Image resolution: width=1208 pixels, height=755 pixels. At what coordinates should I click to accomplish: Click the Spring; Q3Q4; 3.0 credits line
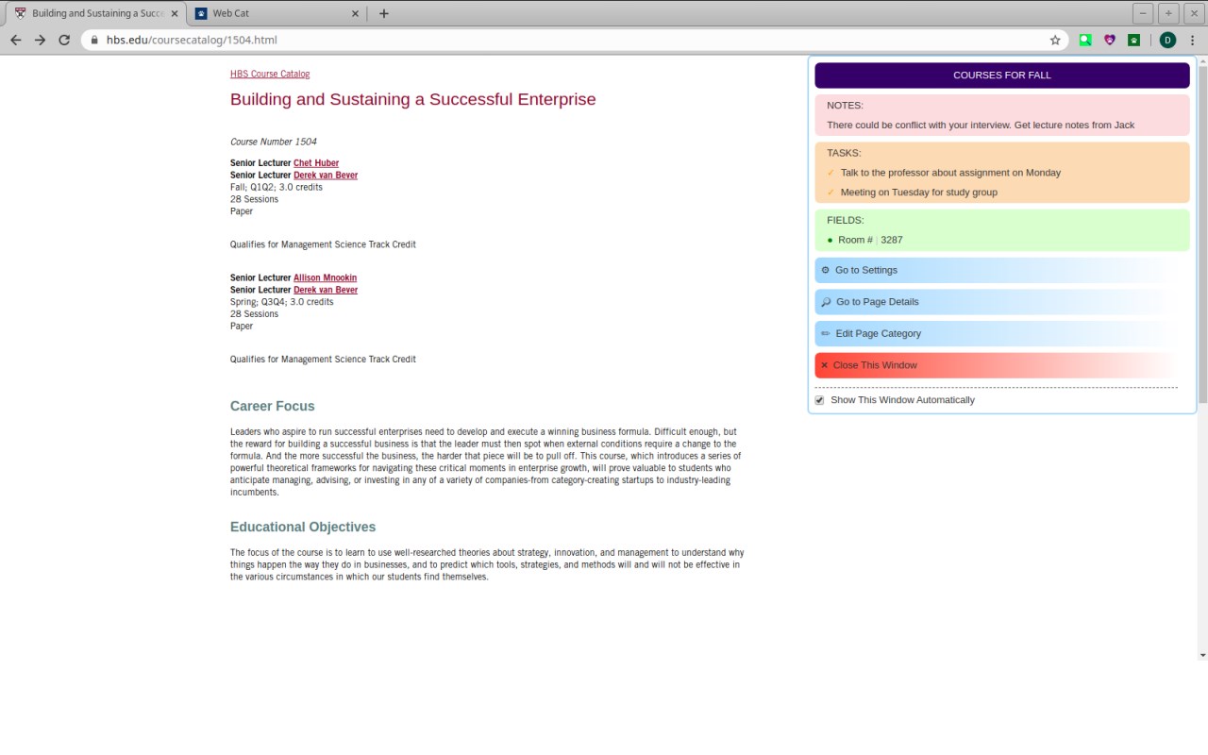[282, 302]
